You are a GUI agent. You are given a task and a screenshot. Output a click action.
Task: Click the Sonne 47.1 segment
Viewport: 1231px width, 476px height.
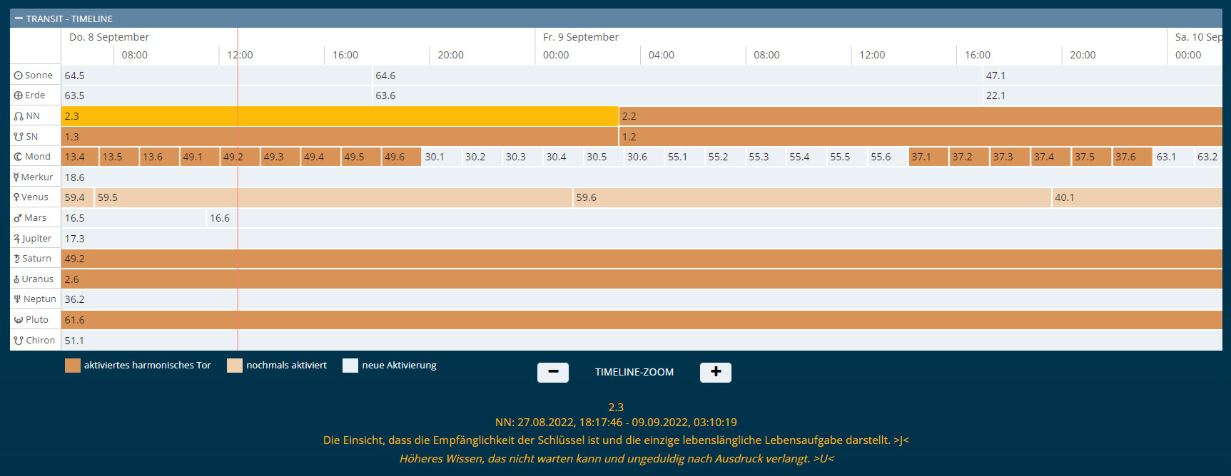(1101, 76)
